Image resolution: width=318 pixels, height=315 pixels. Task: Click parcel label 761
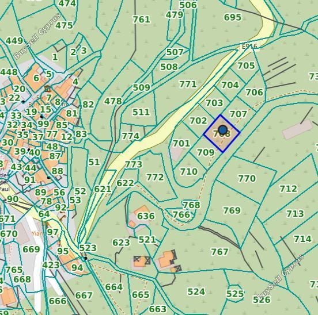tap(142, 20)
